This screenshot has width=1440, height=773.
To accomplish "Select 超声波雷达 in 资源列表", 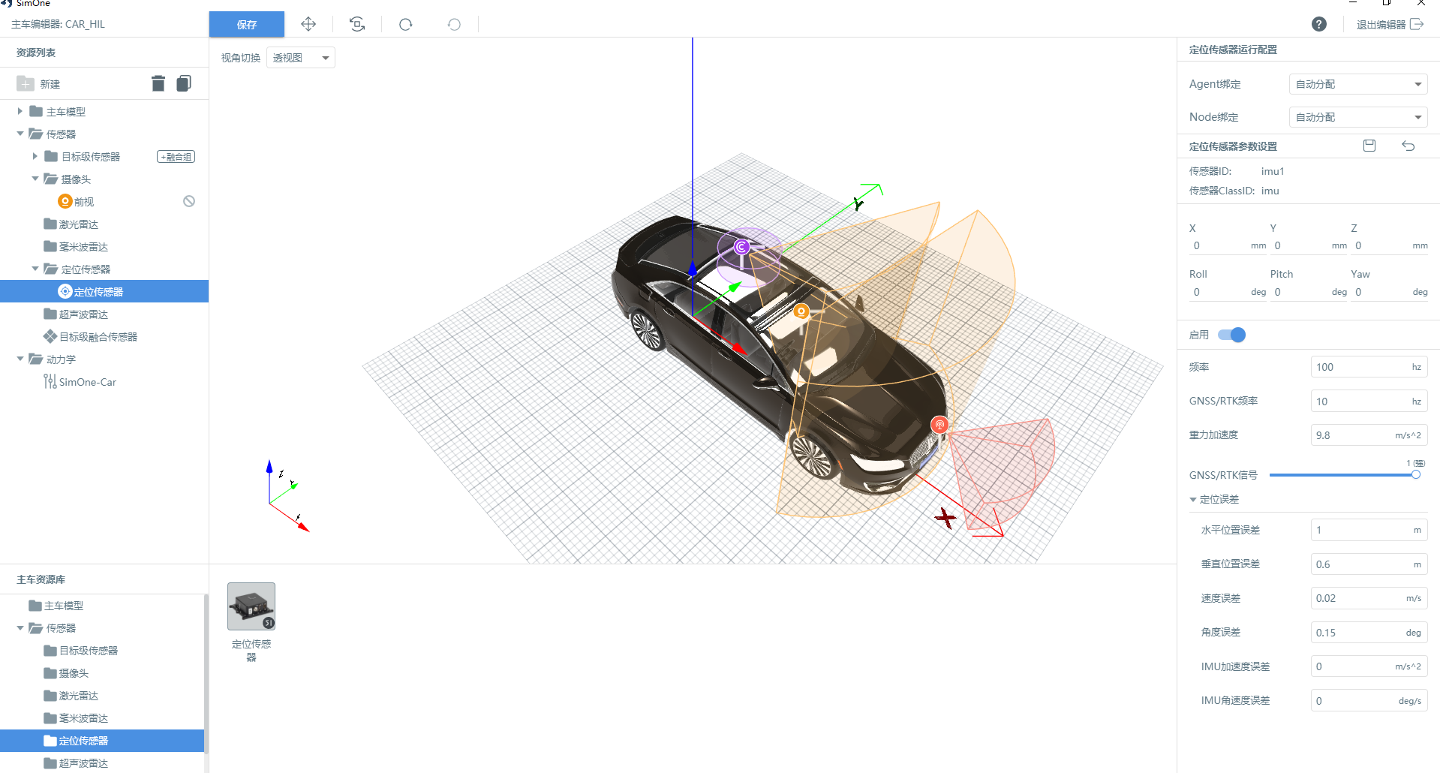I will pos(83,314).
